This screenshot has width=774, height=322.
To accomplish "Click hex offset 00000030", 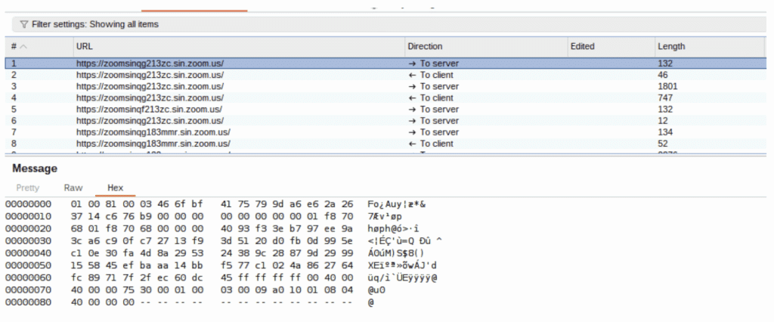I will pos(28,241).
